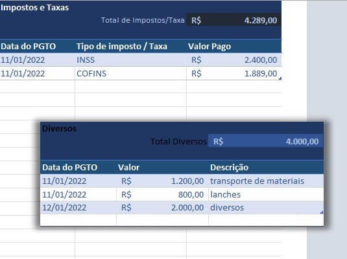Select the 'Impostos e Taxas' title cell
Screen dimensions: 347x259
(35, 8)
